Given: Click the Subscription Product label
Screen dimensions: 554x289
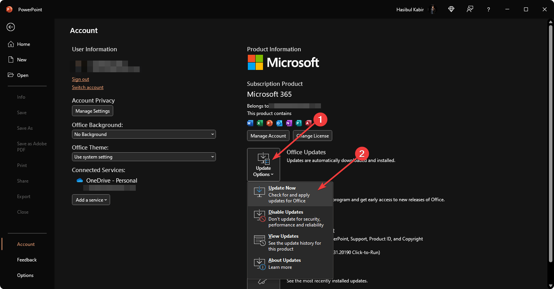Looking at the screenshot, I should click(275, 84).
